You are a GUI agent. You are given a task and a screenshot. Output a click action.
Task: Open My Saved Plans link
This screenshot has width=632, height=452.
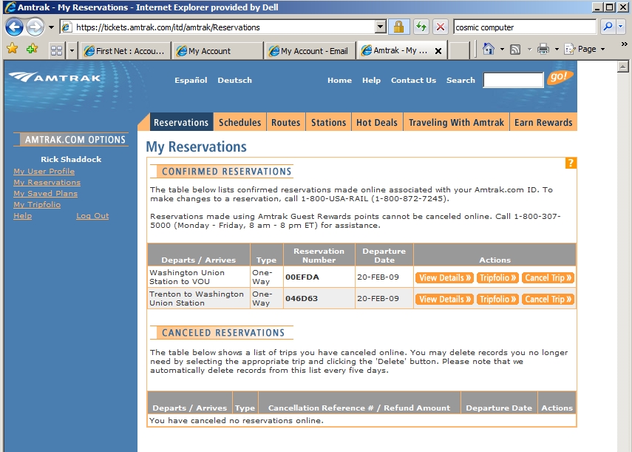click(46, 194)
